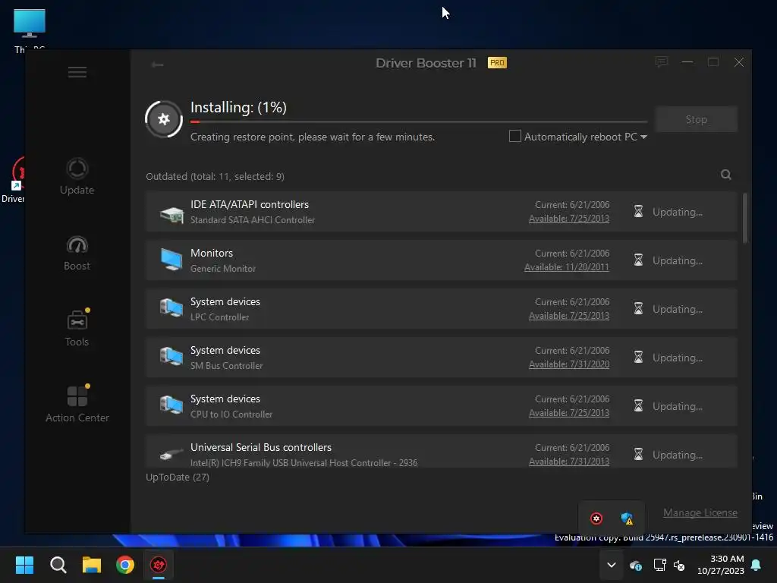The height and width of the screenshot is (583, 777).
Task: Go back using the arrow icon
Action: point(158,65)
